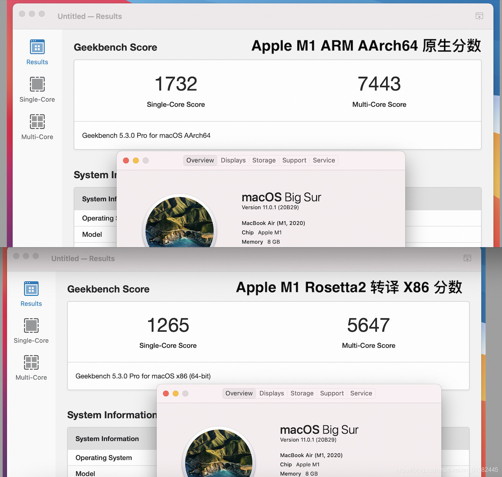Select Results icon in bottom Geekbench window
Viewport: 502px width, 477px height.
click(x=31, y=289)
